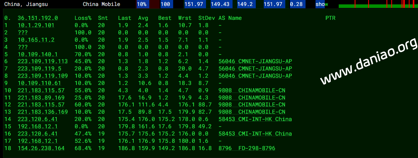Open the 221.183.136.169 IP link
Viewport: 418px width, 158px height.
(x=42, y=112)
